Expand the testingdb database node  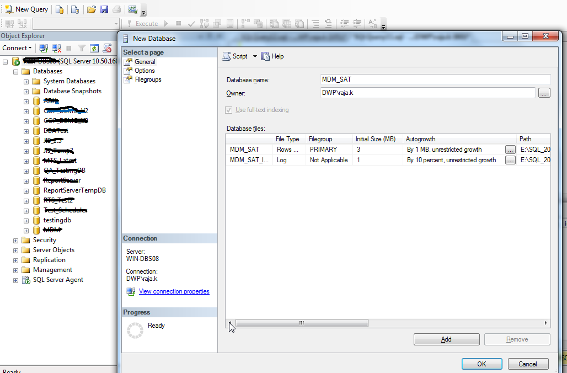click(x=26, y=220)
